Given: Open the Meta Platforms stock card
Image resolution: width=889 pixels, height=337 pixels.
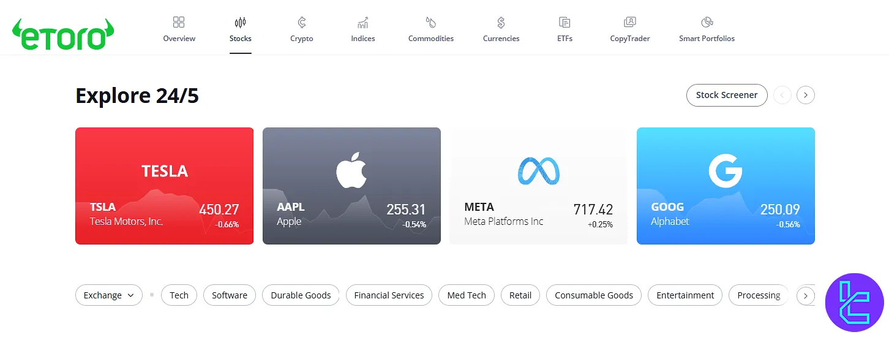Looking at the screenshot, I should pos(538,186).
